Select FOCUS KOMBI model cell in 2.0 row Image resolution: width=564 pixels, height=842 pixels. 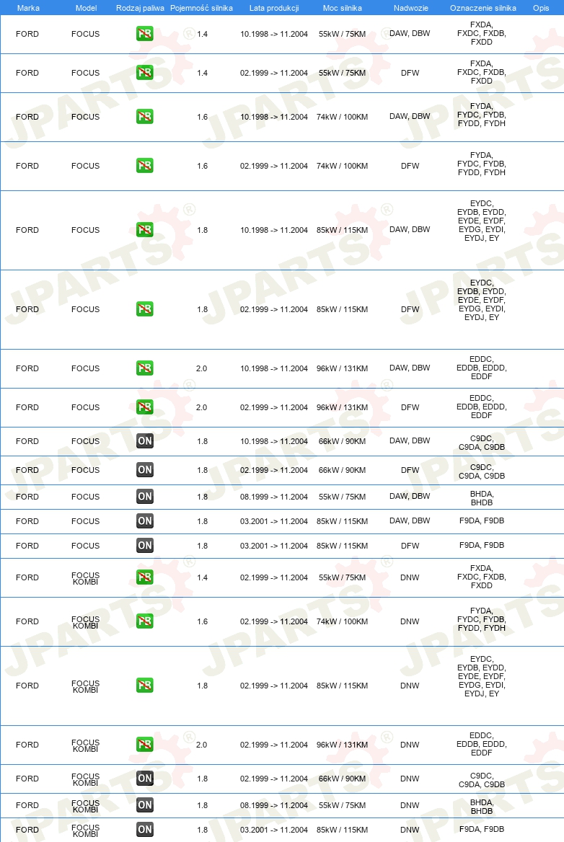point(85,745)
